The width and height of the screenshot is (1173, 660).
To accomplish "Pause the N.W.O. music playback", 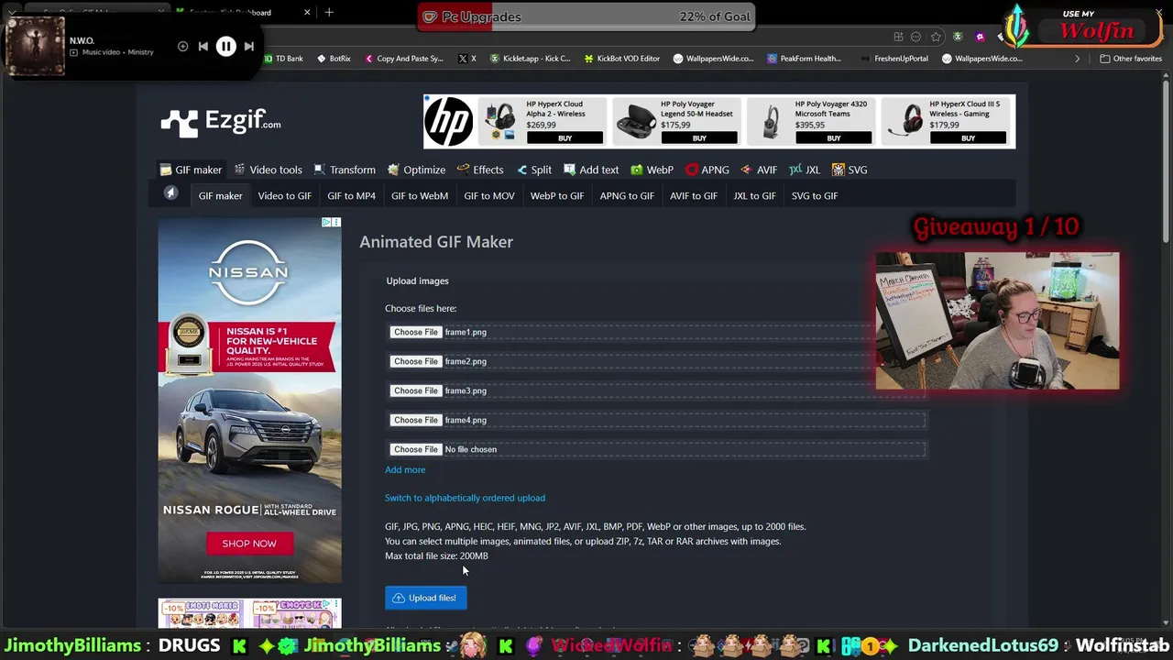I will pos(225,46).
